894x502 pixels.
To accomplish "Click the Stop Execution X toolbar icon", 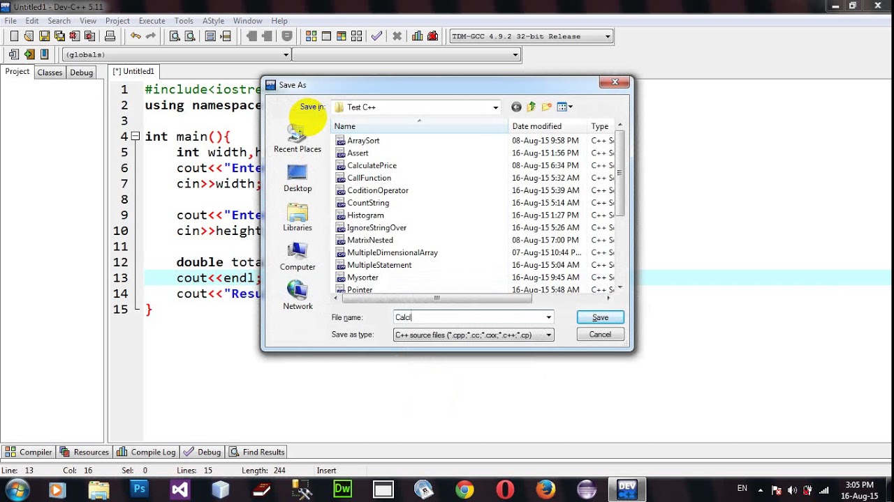I will pyautogui.click(x=397, y=36).
